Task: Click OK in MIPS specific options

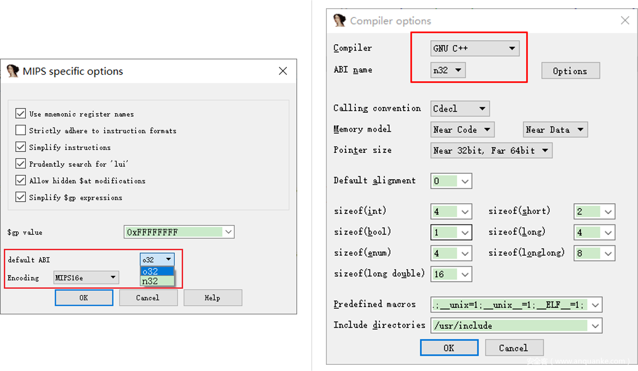Action: 84,297
